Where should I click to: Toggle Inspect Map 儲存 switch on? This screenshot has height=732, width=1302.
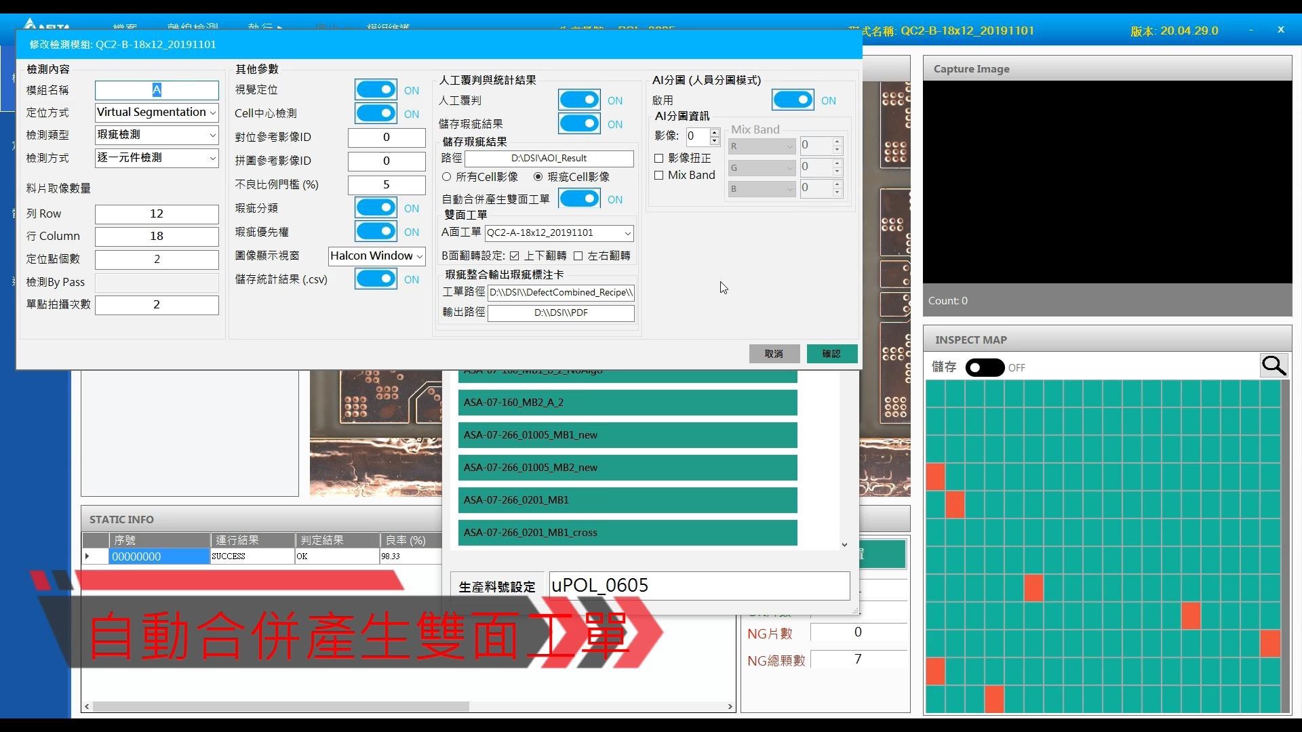pos(985,367)
